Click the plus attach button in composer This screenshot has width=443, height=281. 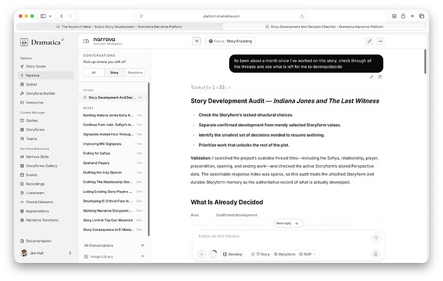click(202, 254)
